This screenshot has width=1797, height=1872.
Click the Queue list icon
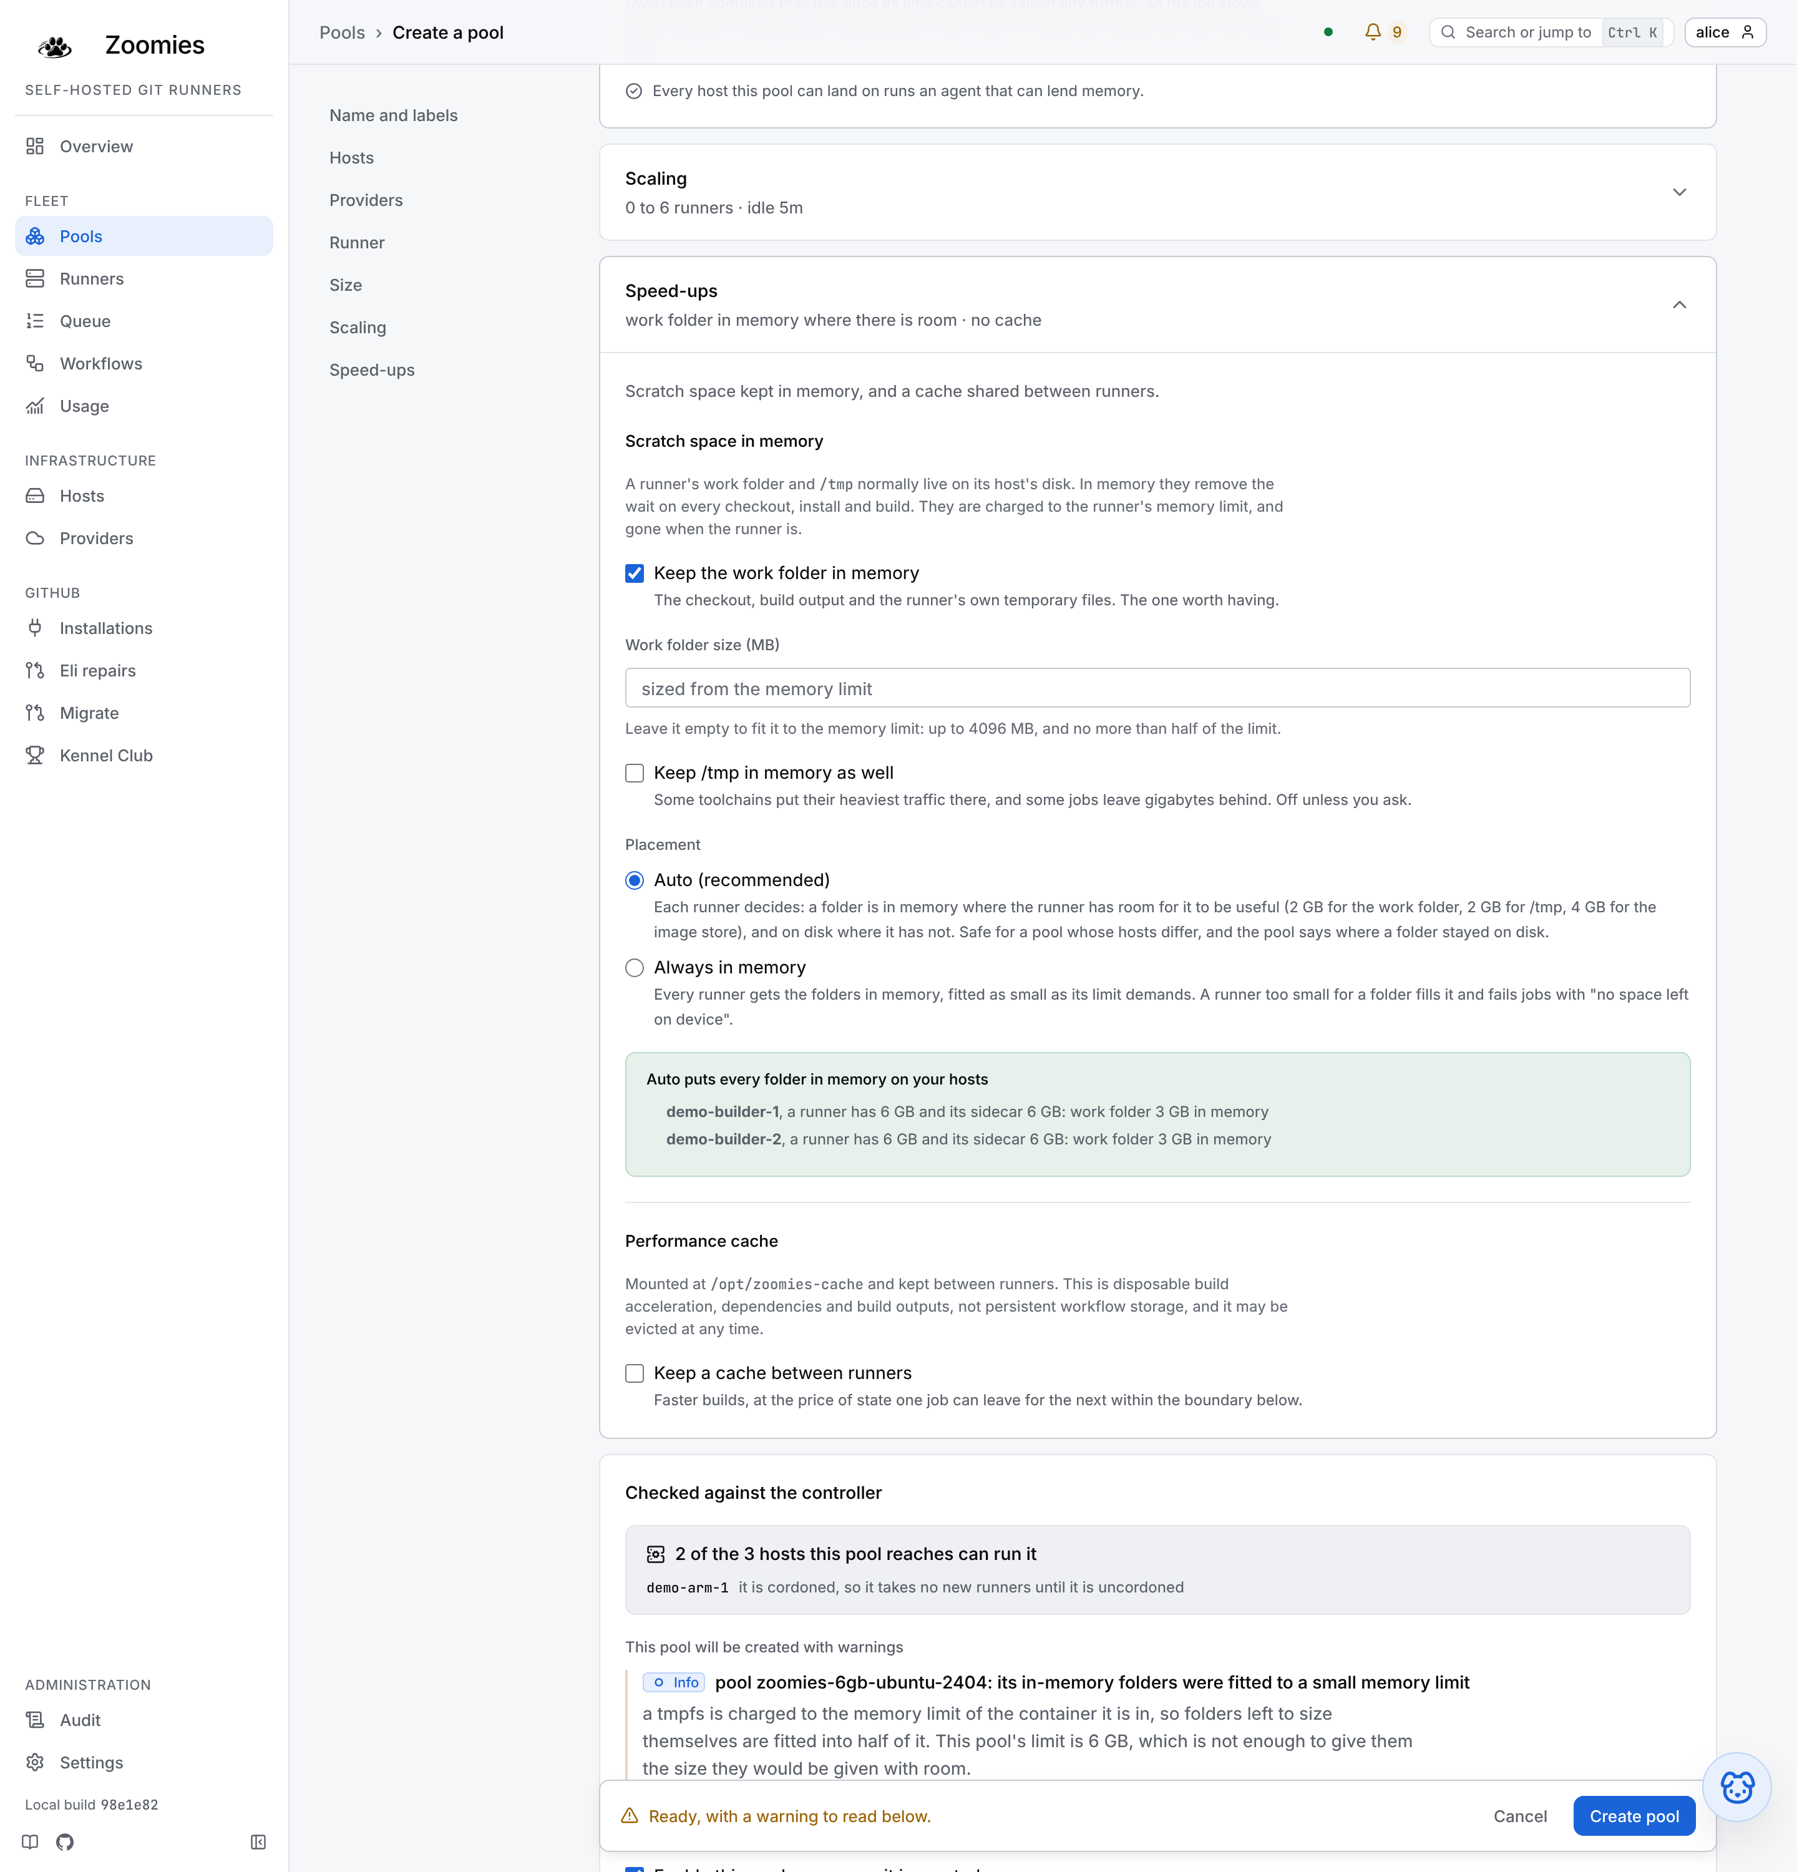pos(36,321)
